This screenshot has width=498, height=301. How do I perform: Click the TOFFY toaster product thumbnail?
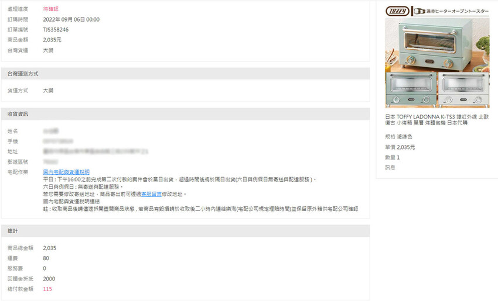coord(437,57)
